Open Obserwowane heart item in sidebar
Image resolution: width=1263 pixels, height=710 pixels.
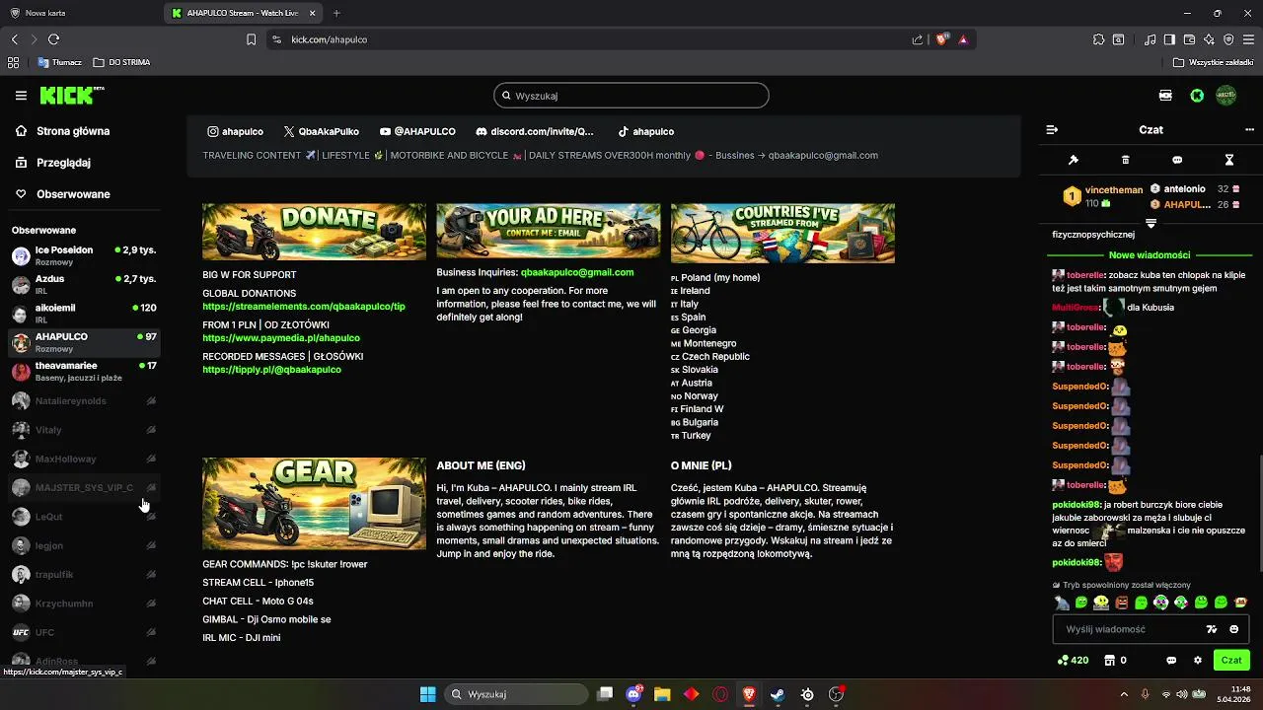click(x=64, y=194)
